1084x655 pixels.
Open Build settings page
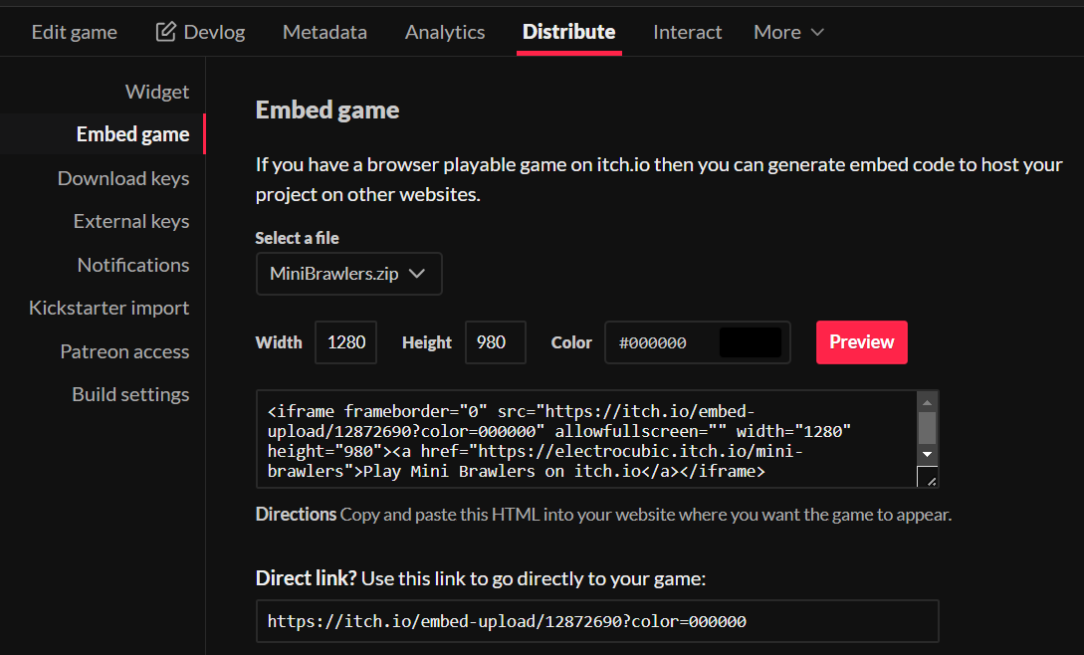pyautogui.click(x=130, y=394)
